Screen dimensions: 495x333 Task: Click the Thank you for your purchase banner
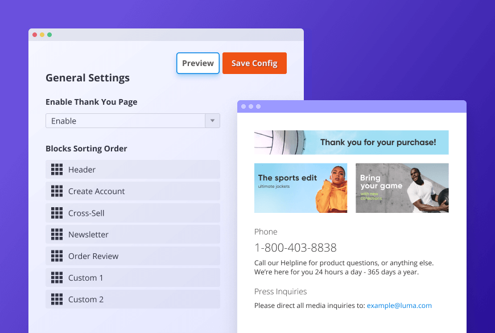click(x=351, y=142)
